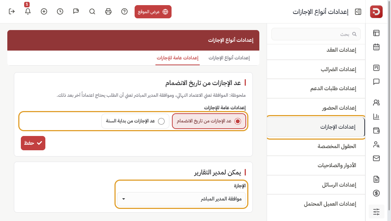The image size is (391, 221).
Task: Select عد الإجازات من تاريخ الانضمام radio
Action: [x=209, y=121]
